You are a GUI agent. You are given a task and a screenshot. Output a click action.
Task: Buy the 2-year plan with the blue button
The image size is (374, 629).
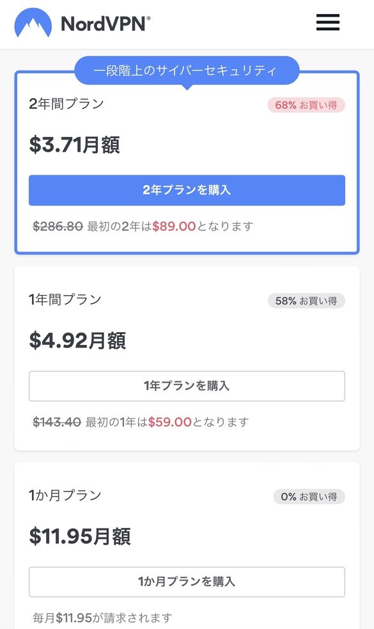(x=187, y=190)
